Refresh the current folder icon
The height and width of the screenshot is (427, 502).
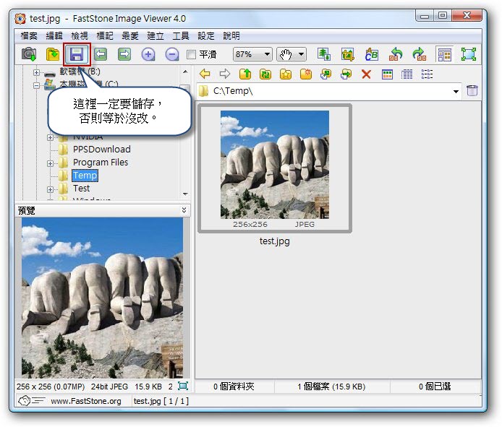[265, 74]
